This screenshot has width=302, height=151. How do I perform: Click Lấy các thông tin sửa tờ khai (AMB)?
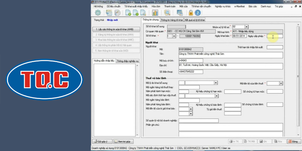[114, 29]
